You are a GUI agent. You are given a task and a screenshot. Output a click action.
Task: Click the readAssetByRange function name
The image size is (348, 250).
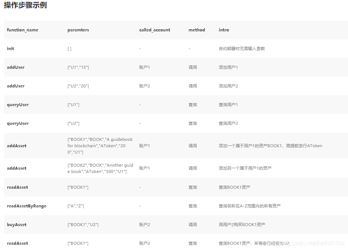(x=27, y=206)
